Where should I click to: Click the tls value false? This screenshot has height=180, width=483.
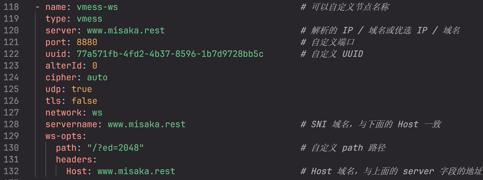point(84,101)
